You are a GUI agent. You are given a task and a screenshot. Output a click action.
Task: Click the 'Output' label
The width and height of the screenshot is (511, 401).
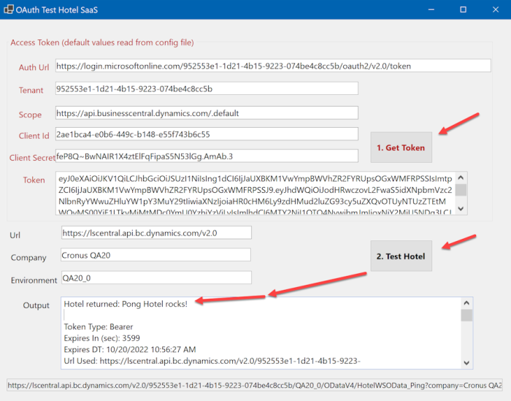pos(36,305)
